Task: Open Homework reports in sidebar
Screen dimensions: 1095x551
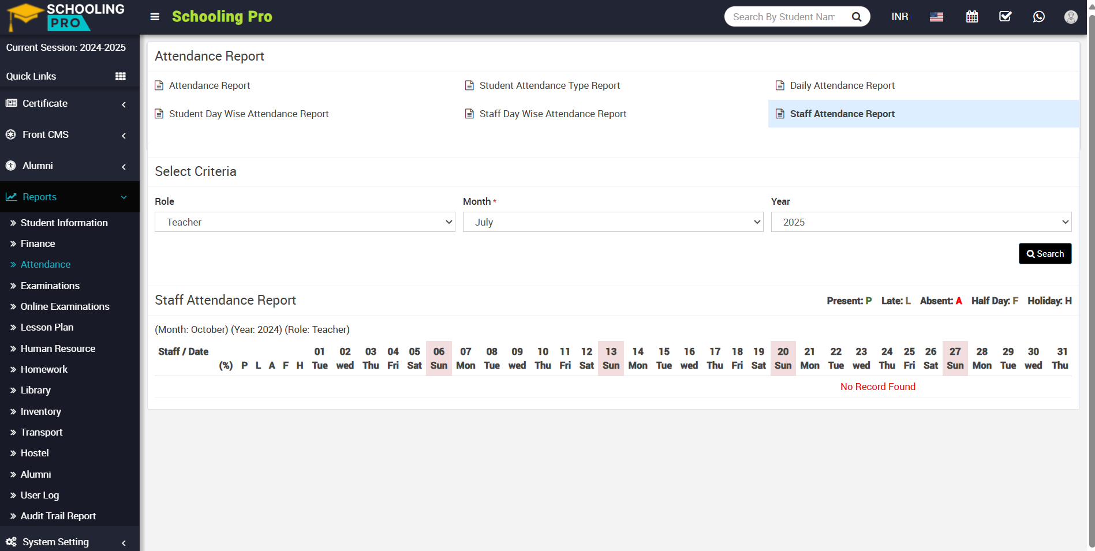Action: click(x=44, y=369)
